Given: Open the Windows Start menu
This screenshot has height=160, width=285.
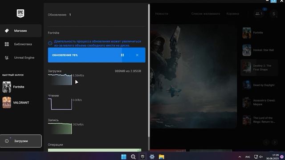Looking at the screenshot, I should tap(124, 157).
